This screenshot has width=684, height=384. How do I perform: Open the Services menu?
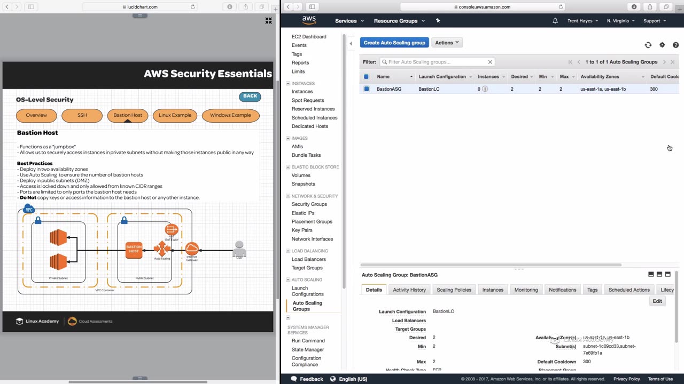pyautogui.click(x=349, y=21)
